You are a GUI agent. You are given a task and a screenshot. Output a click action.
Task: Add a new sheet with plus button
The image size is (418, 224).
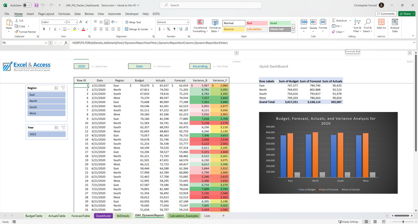[x=223, y=216]
